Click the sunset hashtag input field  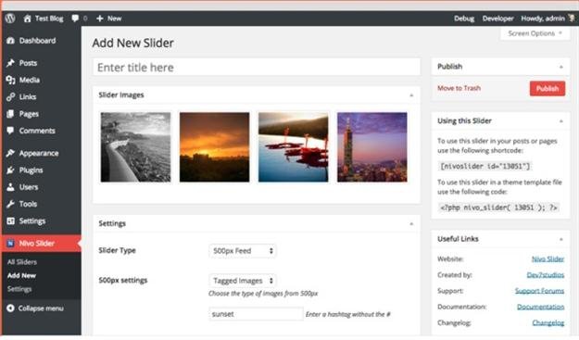point(257,314)
